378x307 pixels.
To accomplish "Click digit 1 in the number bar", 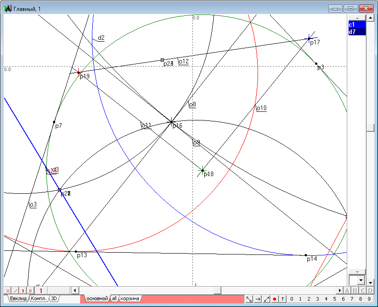I will pyautogui.click(x=300, y=299).
